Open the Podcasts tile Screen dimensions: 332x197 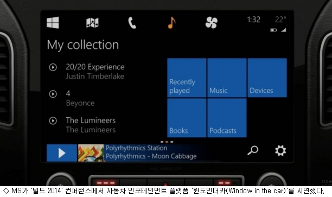227,118
